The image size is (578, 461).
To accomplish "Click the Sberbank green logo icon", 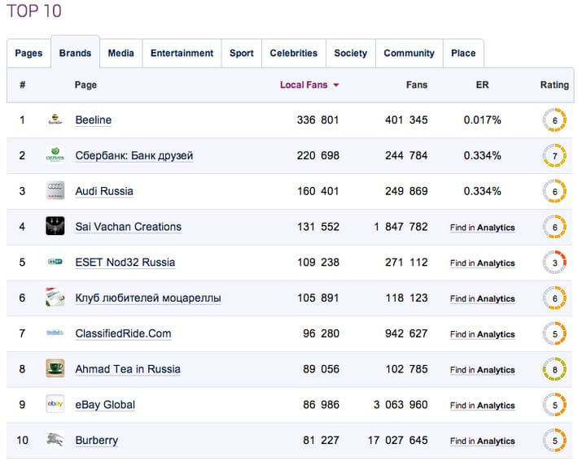I will tap(55, 155).
